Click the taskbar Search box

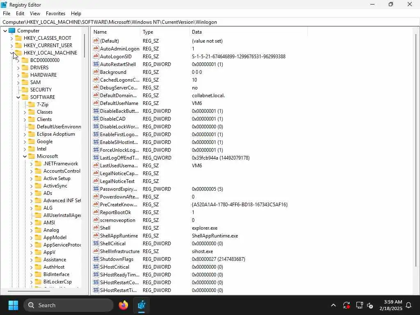(x=68, y=305)
